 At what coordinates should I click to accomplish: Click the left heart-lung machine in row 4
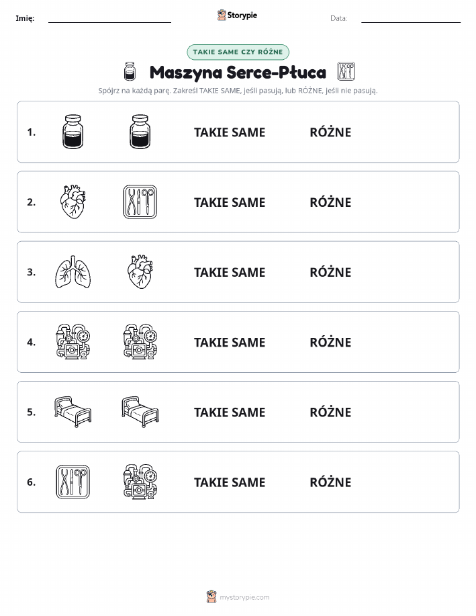[73, 342]
